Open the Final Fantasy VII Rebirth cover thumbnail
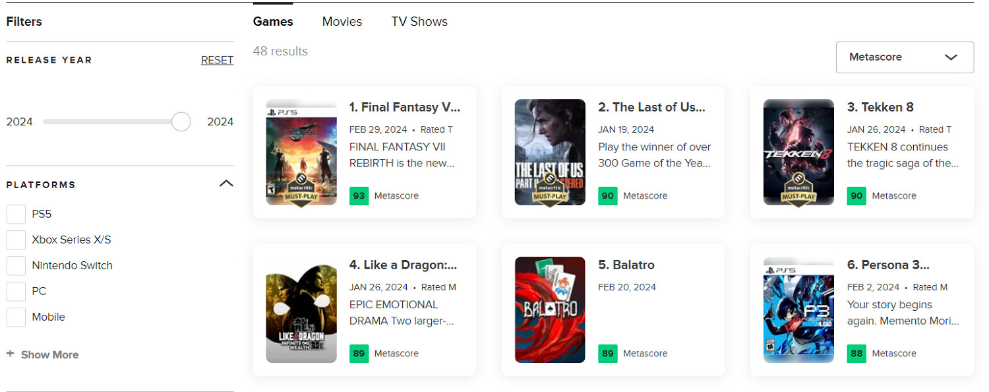Image resolution: width=989 pixels, height=392 pixels. pos(301,152)
